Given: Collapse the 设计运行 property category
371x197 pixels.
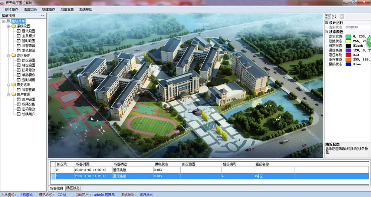Looking at the screenshot, I should pyautogui.click(x=326, y=23).
